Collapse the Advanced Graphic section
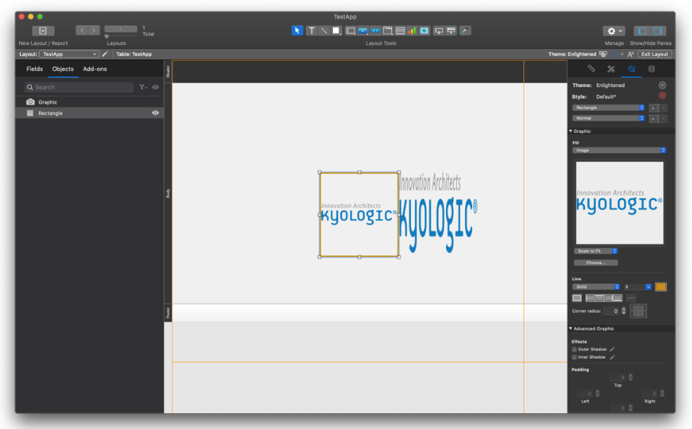The height and width of the screenshot is (429, 692). (571, 328)
